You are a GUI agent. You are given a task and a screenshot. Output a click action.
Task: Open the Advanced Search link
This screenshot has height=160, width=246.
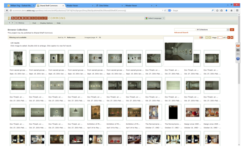tap(181, 33)
